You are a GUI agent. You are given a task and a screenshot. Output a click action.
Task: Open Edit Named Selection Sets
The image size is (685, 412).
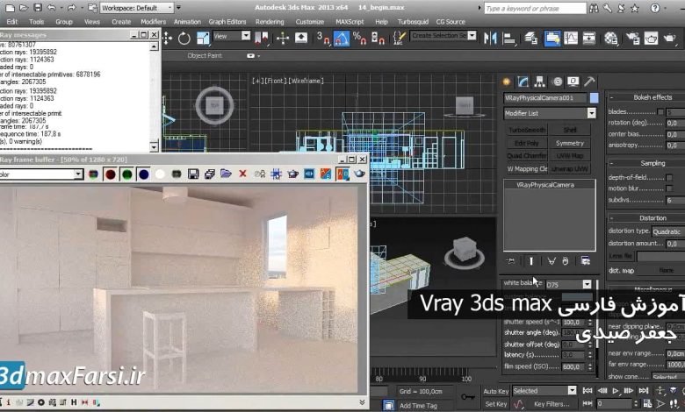[x=399, y=39]
